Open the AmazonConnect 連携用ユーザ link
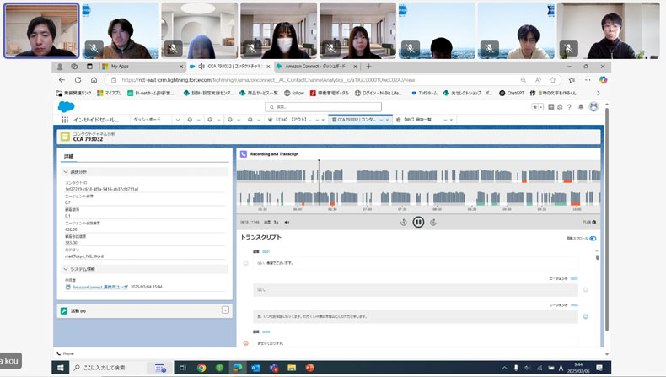Viewport: 666px width, 377px height. pos(100,287)
